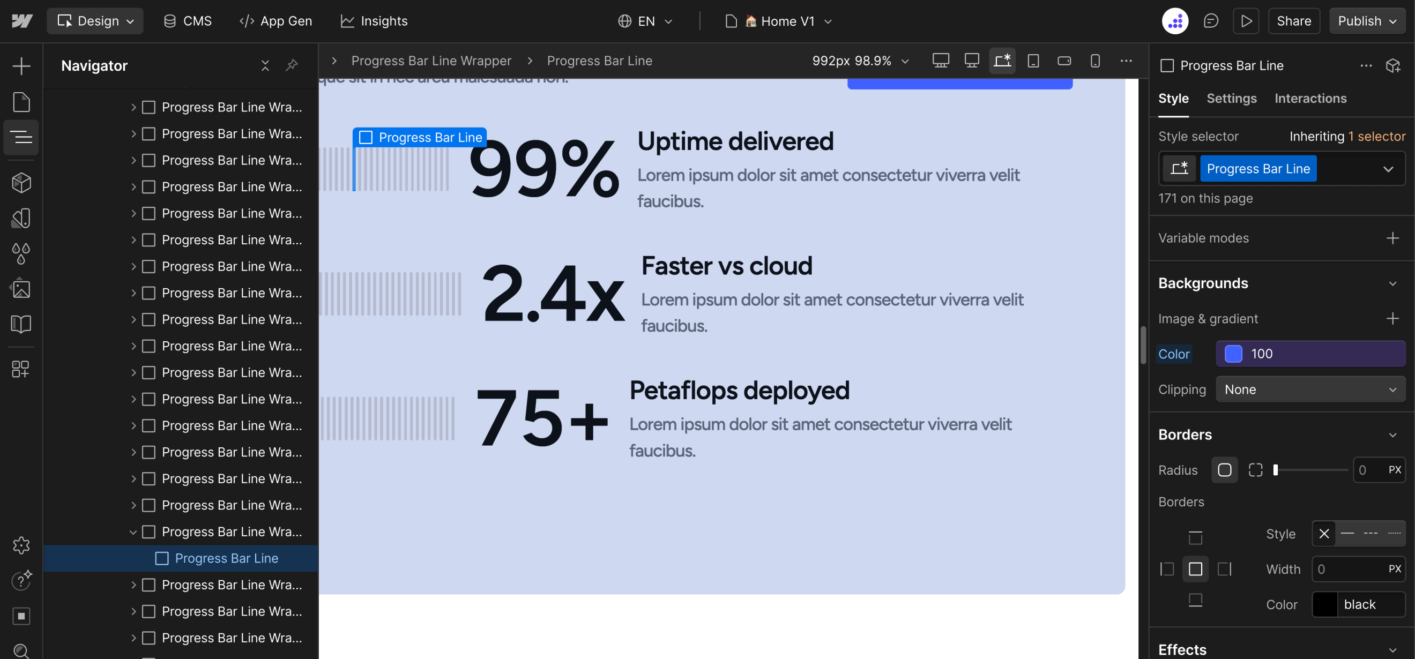Open the style selector dropdown arrow
Image resolution: width=1415 pixels, height=659 pixels.
(x=1388, y=169)
